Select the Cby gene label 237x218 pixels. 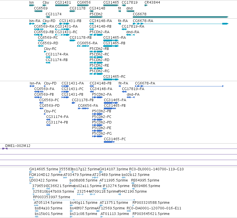(46, 3)
